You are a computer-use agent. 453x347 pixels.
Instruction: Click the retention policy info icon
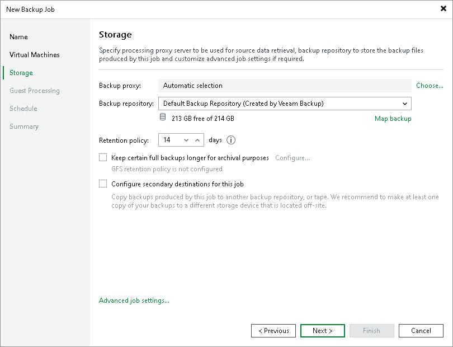click(x=231, y=140)
